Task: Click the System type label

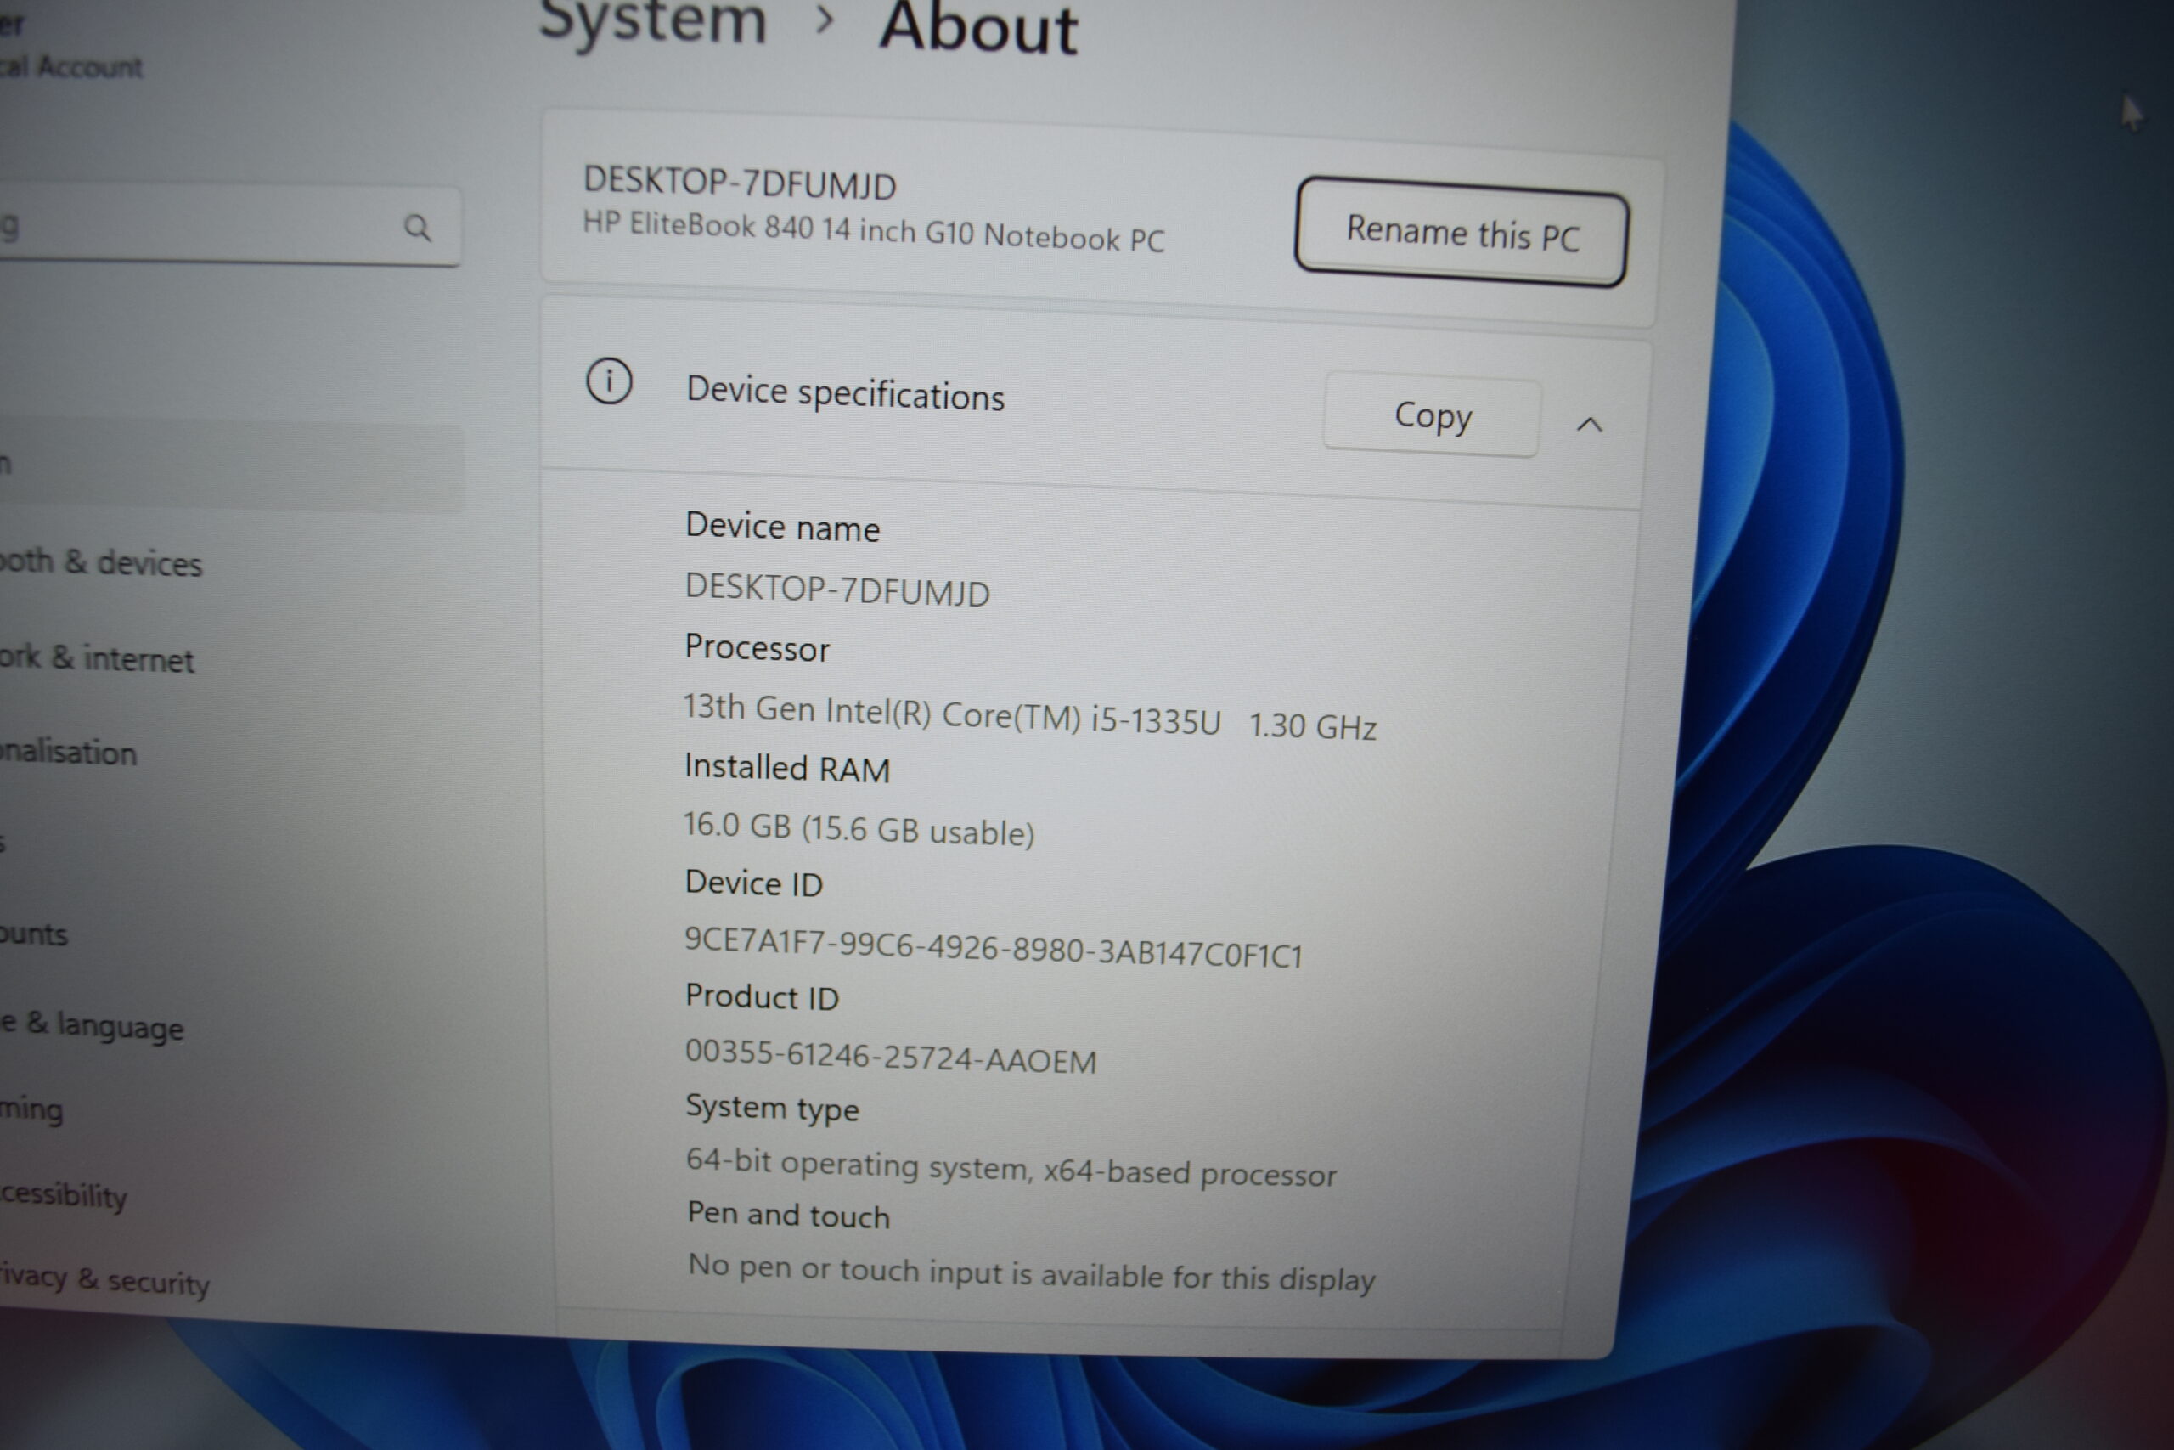Action: (772, 1107)
